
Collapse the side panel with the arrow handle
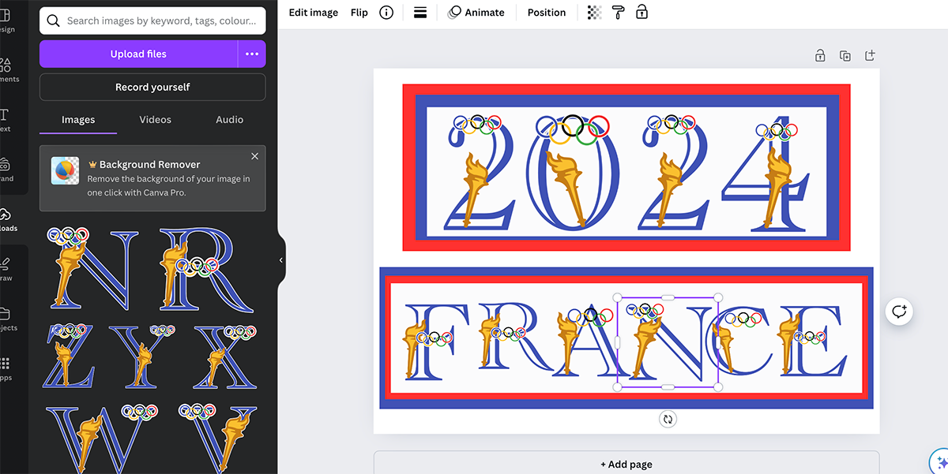[281, 260]
